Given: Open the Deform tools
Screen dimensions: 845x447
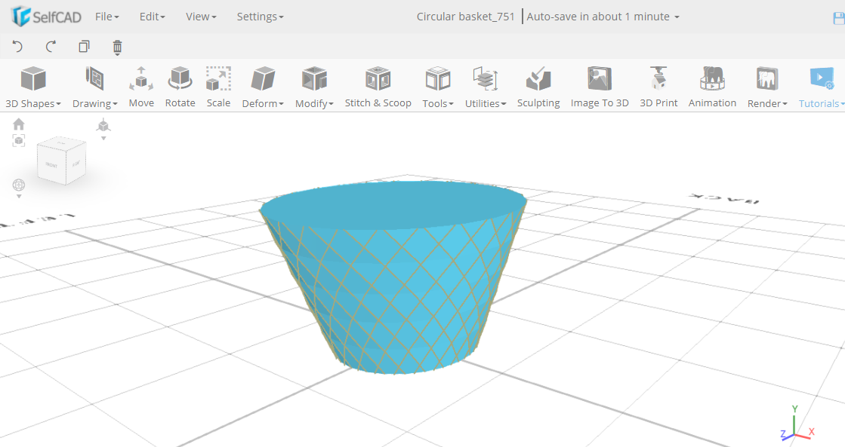Looking at the screenshot, I should coord(263,78).
